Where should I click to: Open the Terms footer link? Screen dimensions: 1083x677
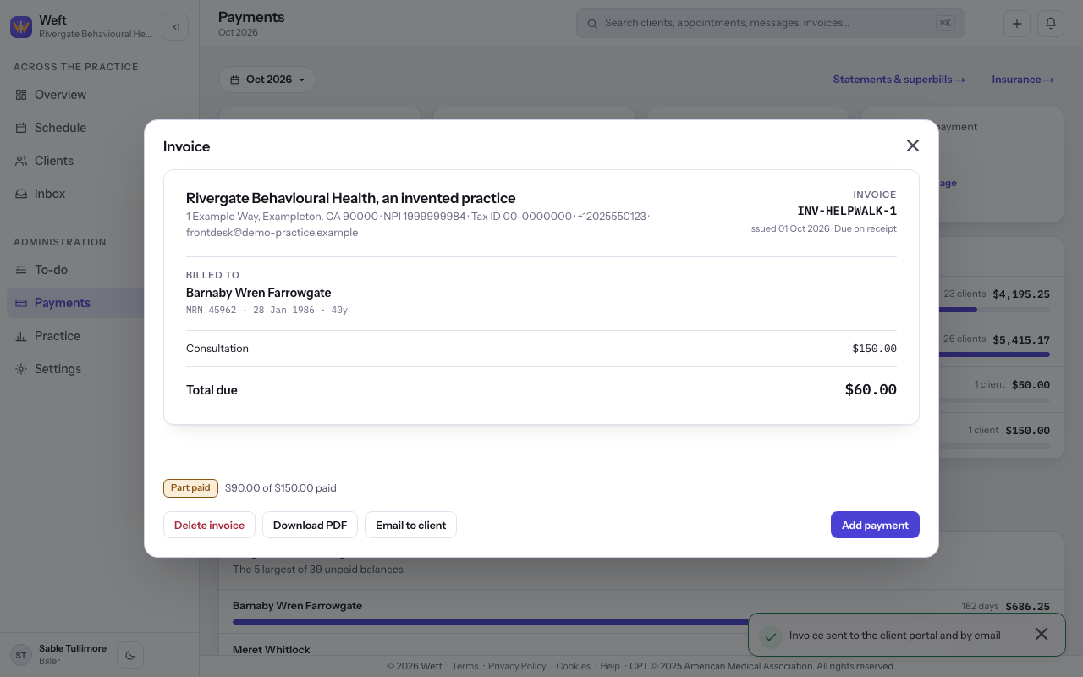point(465,666)
